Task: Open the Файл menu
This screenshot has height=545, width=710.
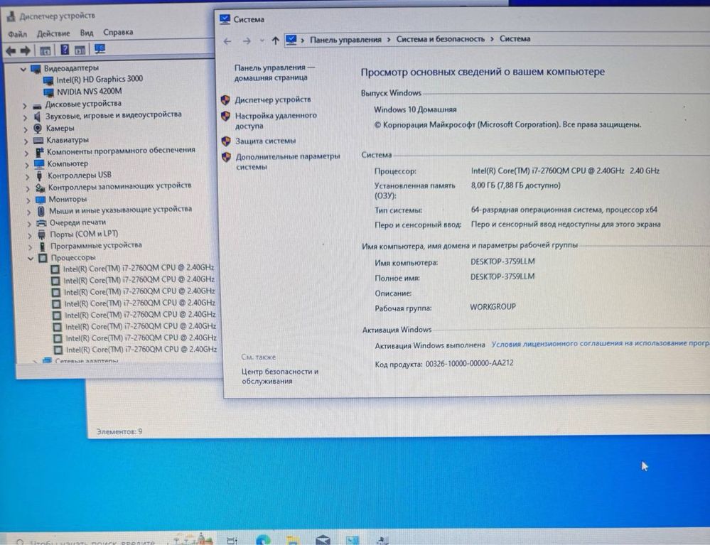Action: (x=17, y=34)
